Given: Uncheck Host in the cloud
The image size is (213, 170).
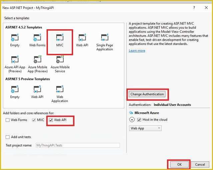Looking at the screenshot, I should coord(139,120).
